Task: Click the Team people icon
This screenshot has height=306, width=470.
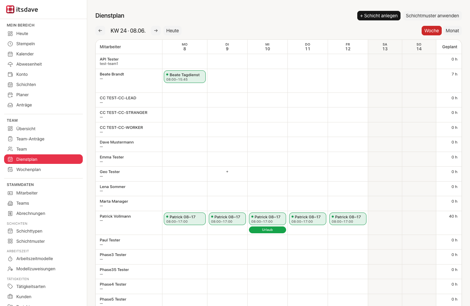Action: [x=10, y=149]
